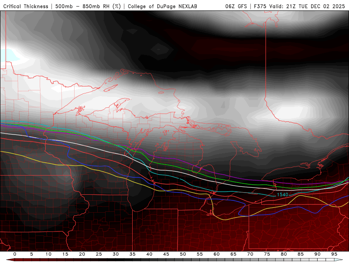Click the cyan "1540" contour label

(x=282, y=194)
